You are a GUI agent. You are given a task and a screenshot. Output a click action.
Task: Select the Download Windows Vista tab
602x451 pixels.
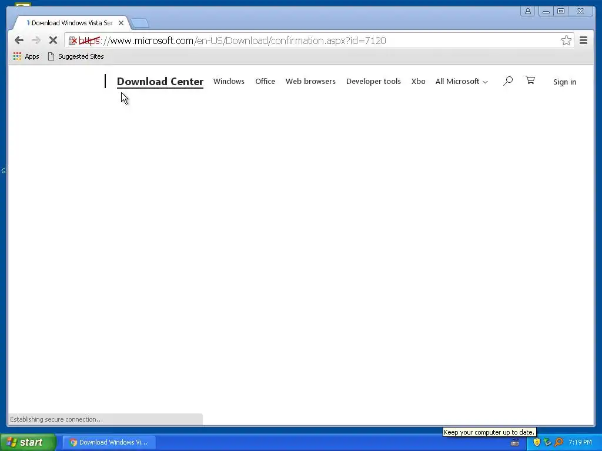pyautogui.click(x=72, y=23)
